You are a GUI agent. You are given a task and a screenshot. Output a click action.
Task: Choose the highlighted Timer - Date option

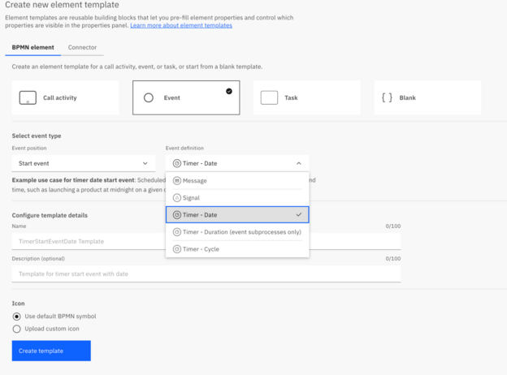[236, 215]
